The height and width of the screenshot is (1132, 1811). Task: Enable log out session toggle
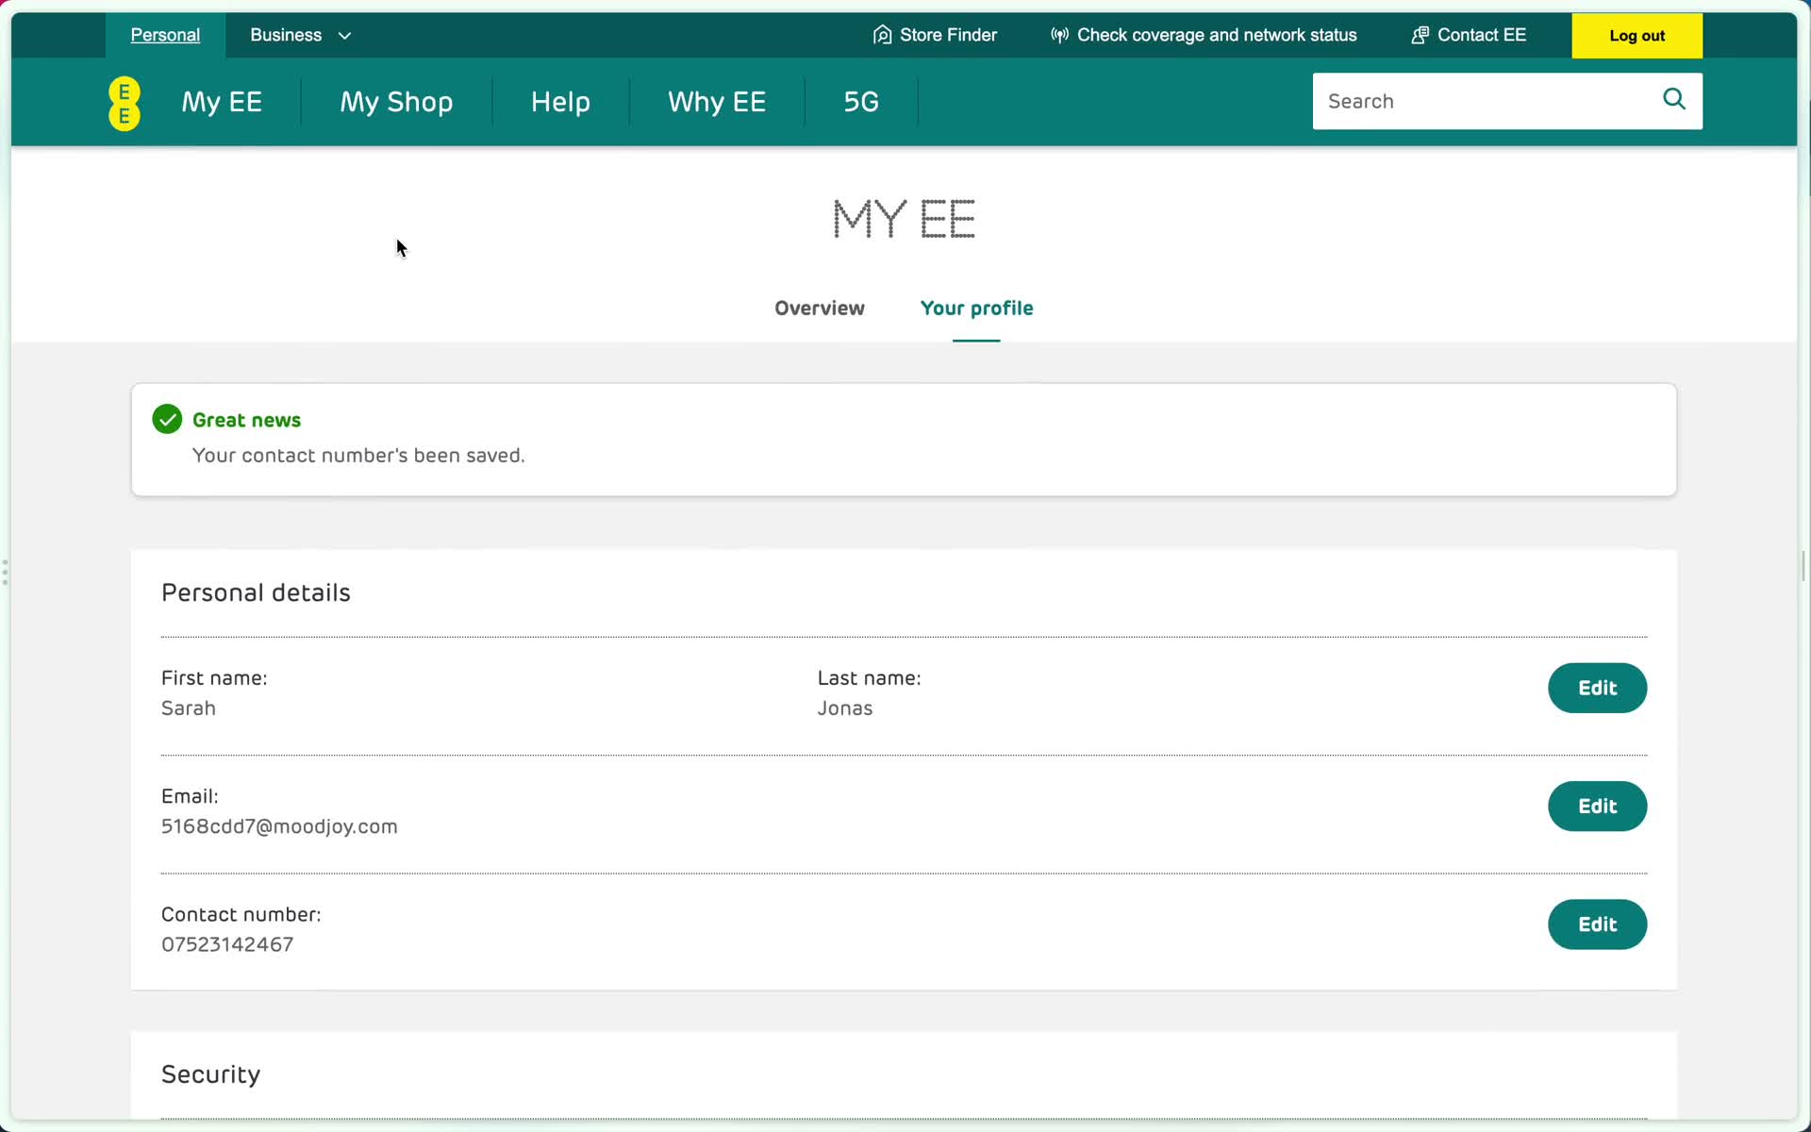click(x=1637, y=35)
